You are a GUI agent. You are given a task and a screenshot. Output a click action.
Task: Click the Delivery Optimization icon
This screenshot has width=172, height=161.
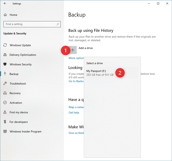point(5,55)
